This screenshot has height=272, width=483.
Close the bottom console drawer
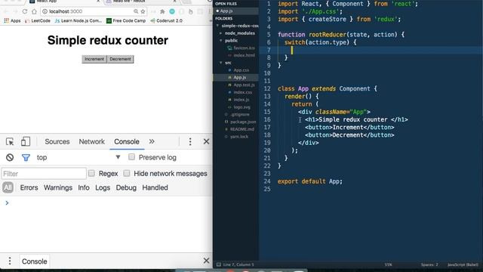tap(206, 261)
